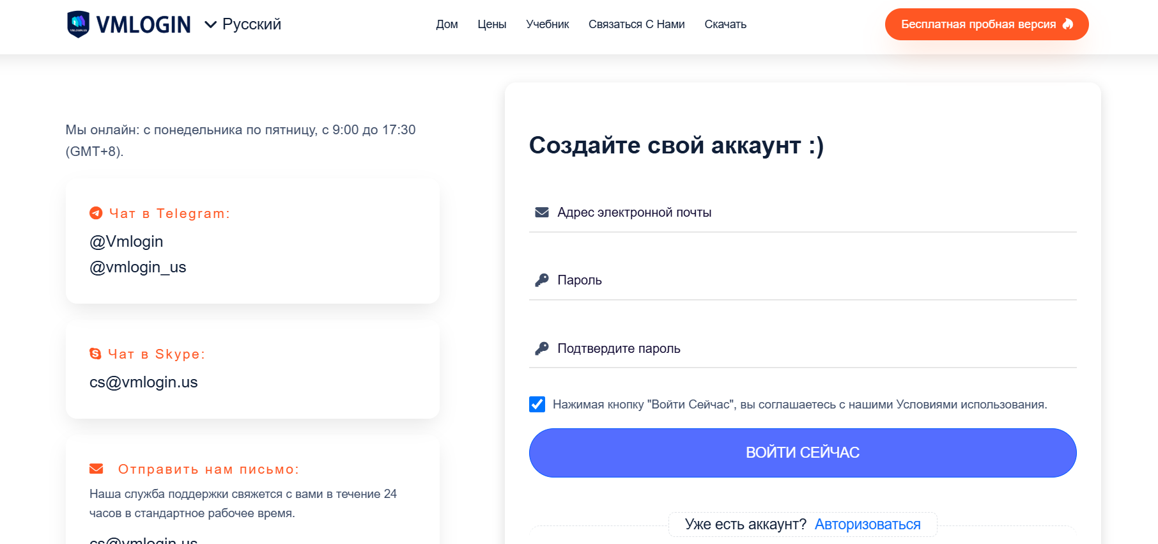Click the VMLogin shield logo icon
The width and height of the screenshot is (1158, 544).
[x=78, y=24]
